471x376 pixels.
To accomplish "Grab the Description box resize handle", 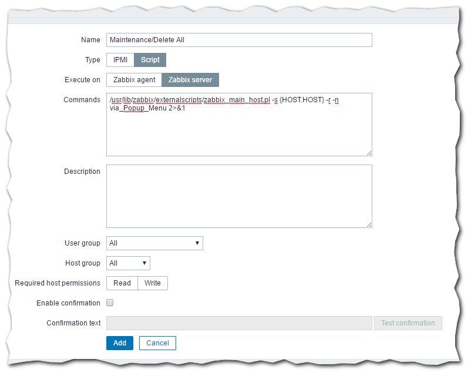I will [369, 224].
